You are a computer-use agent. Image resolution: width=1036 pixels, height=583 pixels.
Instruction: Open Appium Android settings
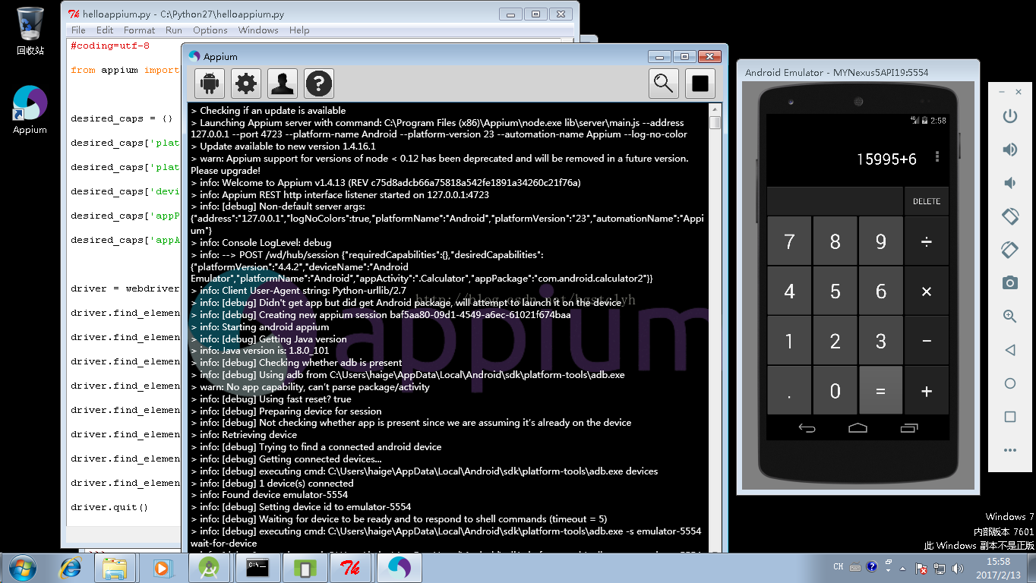210,84
